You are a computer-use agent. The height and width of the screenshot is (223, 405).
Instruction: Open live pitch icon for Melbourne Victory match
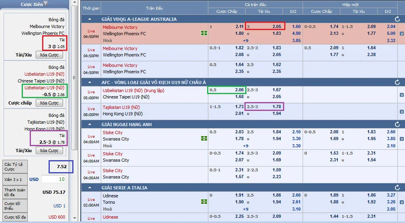point(204,33)
